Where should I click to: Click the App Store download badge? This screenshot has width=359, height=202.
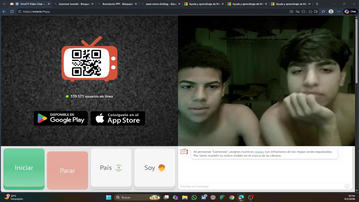click(x=118, y=118)
